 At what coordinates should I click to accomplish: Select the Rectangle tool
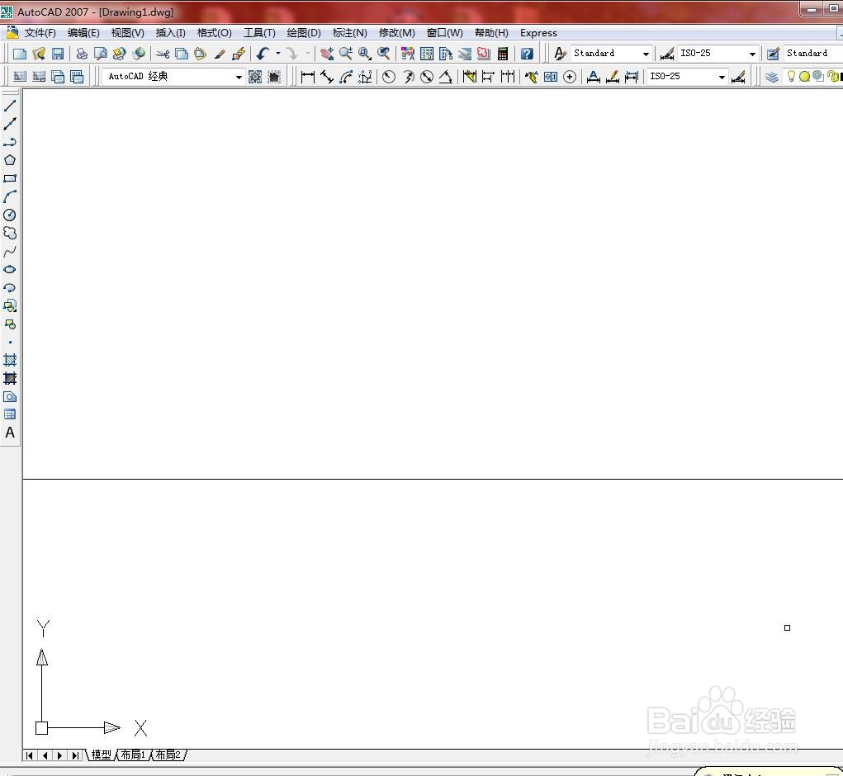[x=10, y=178]
